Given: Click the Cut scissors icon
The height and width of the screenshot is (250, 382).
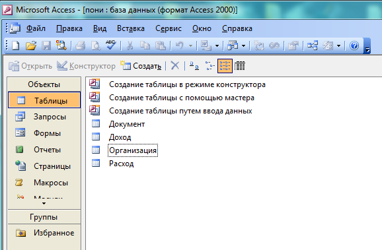Looking at the screenshot, I should click(130, 46).
